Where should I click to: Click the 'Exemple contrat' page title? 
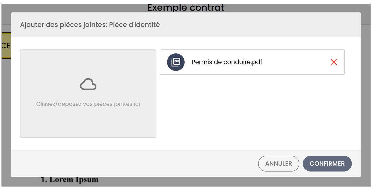(186, 8)
